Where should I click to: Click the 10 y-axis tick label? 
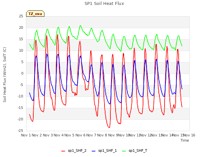point(21,51)
